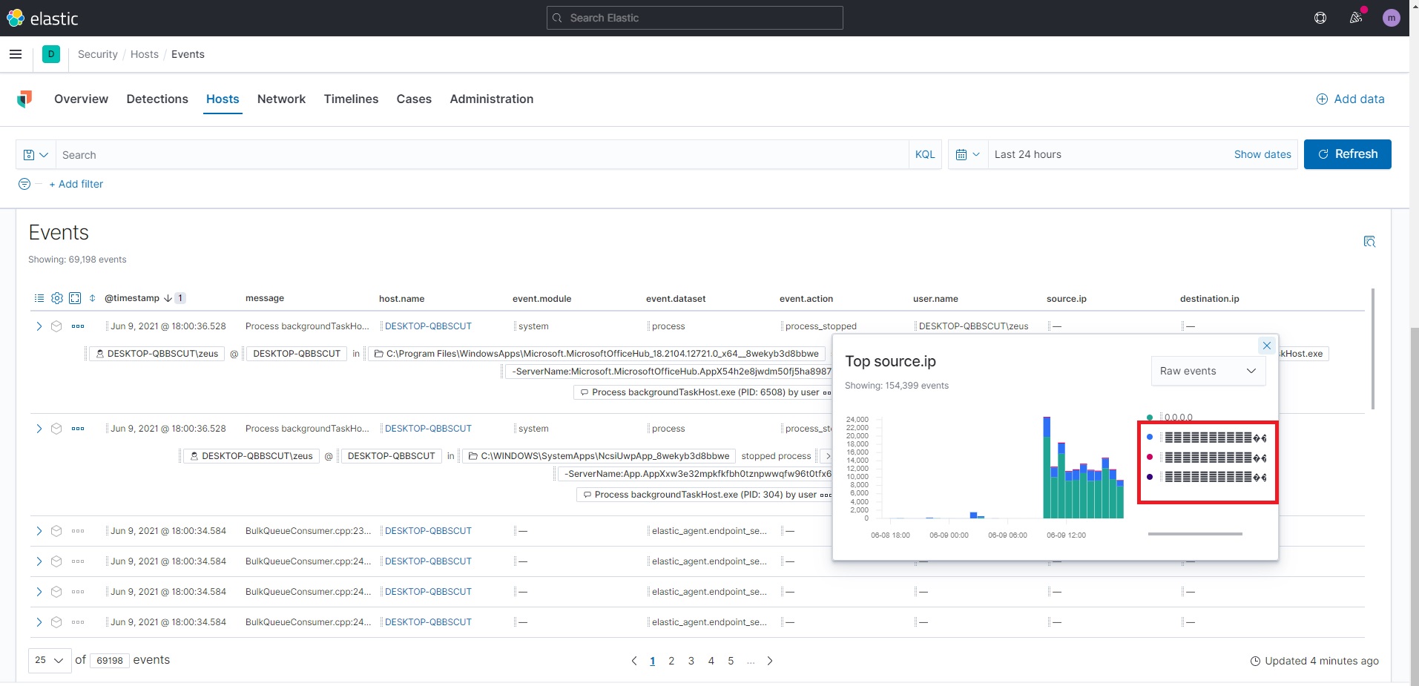This screenshot has width=1419, height=686.
Task: Open the Administration tab
Action: pos(491,99)
